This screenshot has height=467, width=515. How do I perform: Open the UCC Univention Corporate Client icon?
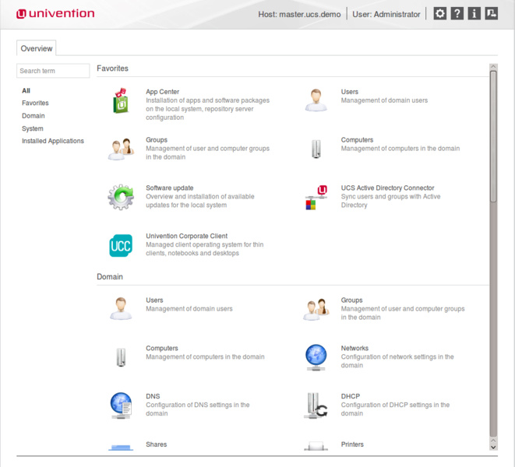point(121,245)
